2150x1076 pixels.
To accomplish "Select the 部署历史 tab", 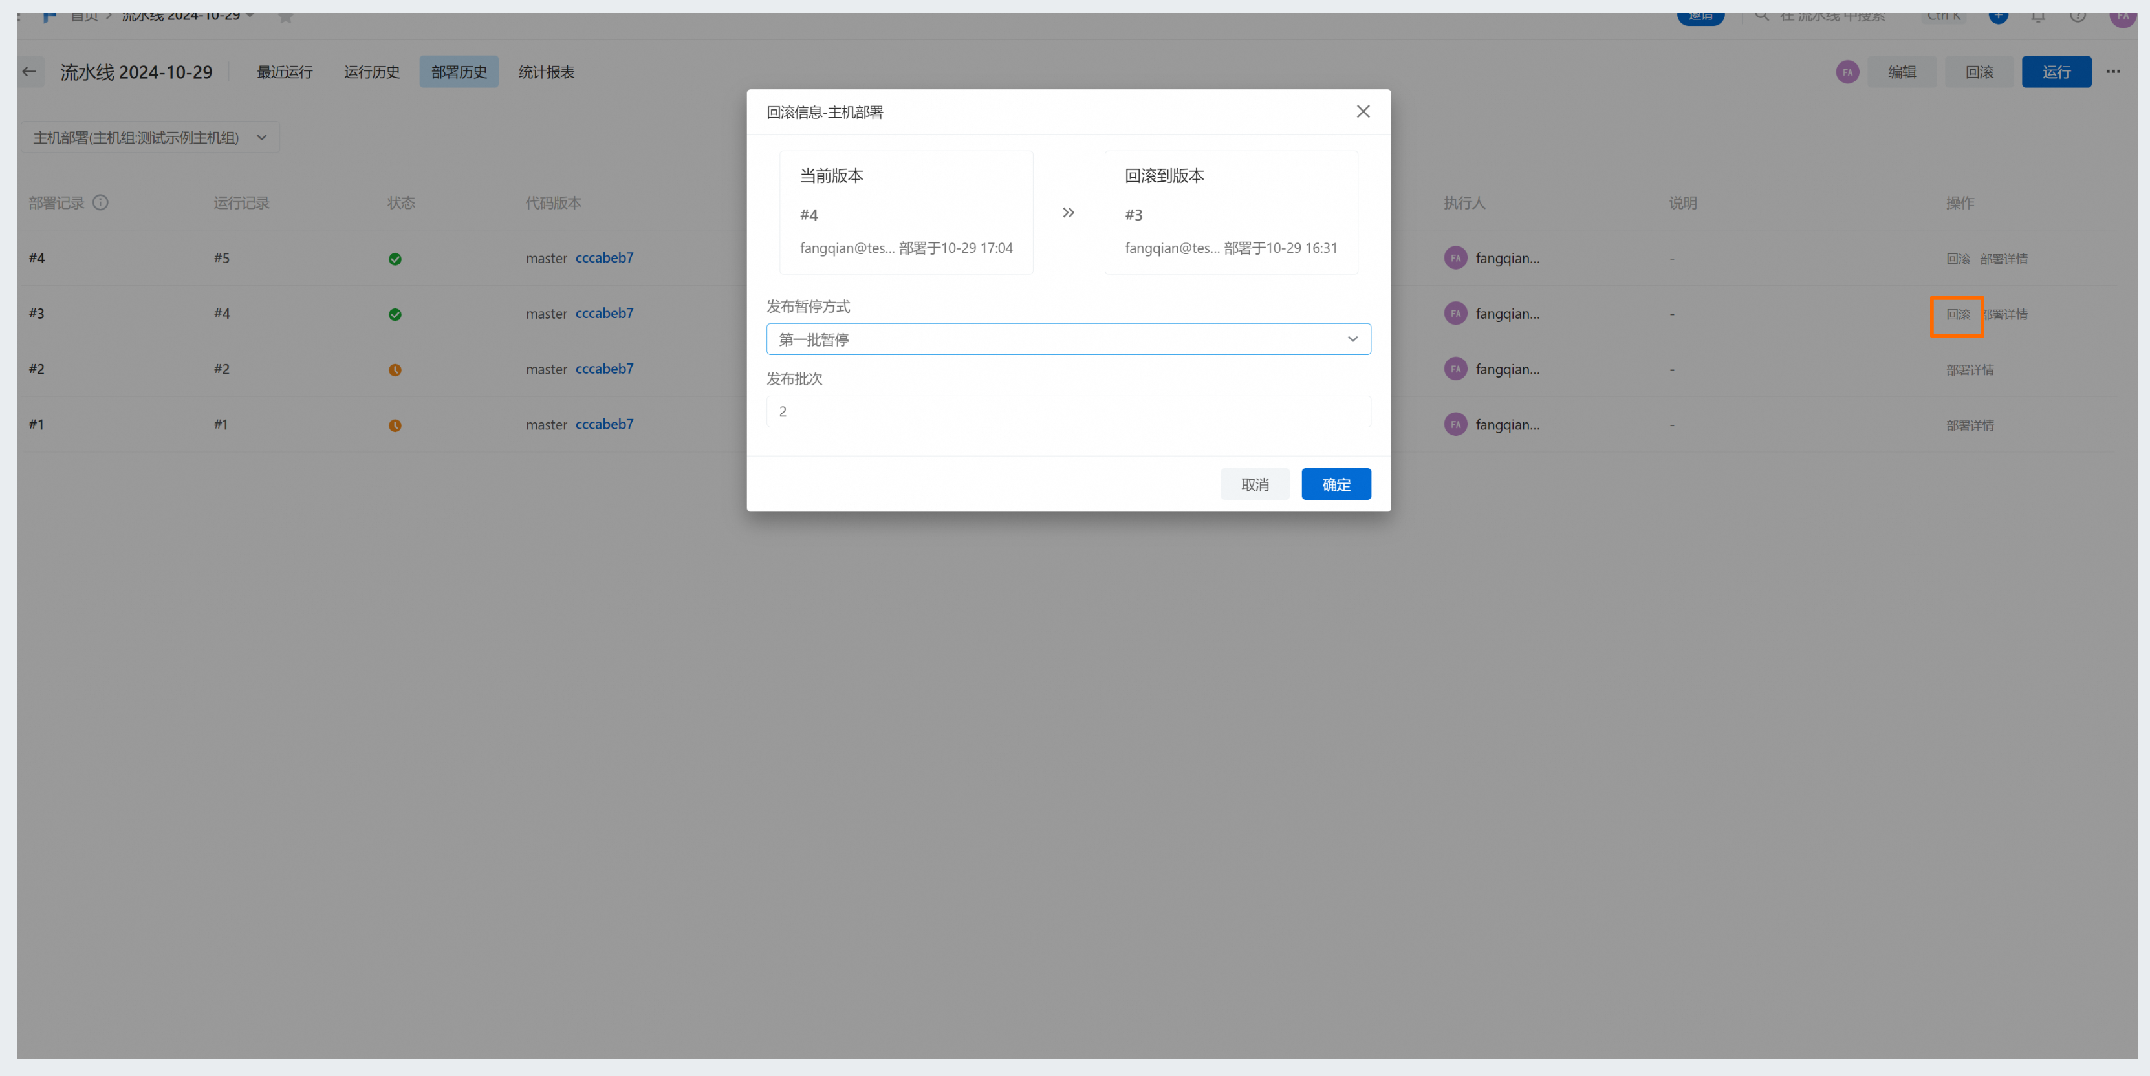I will tap(459, 72).
